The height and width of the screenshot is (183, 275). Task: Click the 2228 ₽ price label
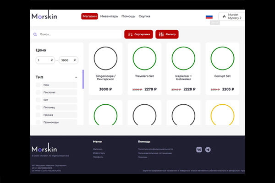189,89
